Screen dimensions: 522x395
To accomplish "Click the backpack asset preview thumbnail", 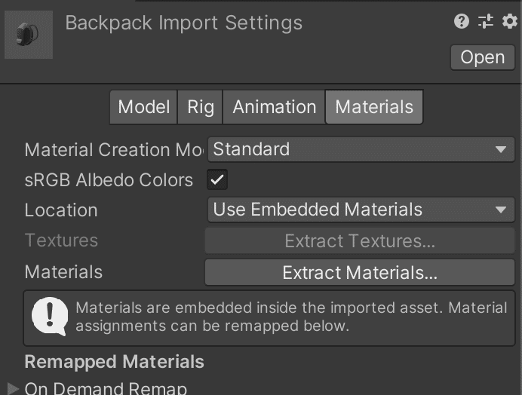I will 29,35.
